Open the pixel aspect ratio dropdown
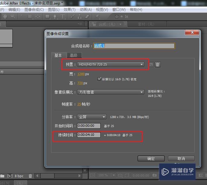Image resolution: width=207 pixels, height=185 pixels. [x=111, y=92]
